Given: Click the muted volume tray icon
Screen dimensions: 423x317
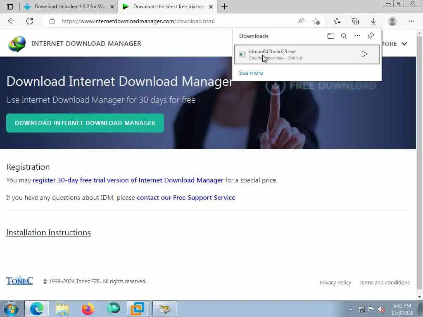Looking at the screenshot, I should 381,310.
